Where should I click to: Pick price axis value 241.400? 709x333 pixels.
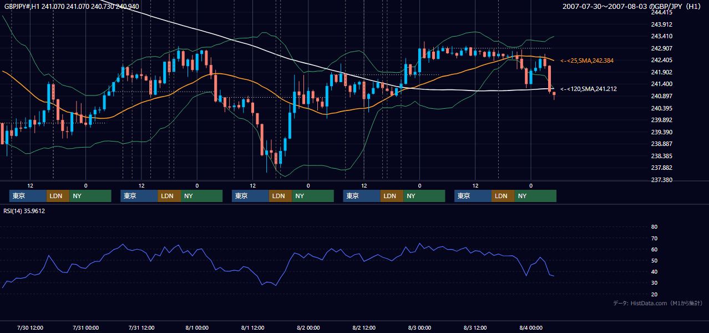tap(661, 84)
